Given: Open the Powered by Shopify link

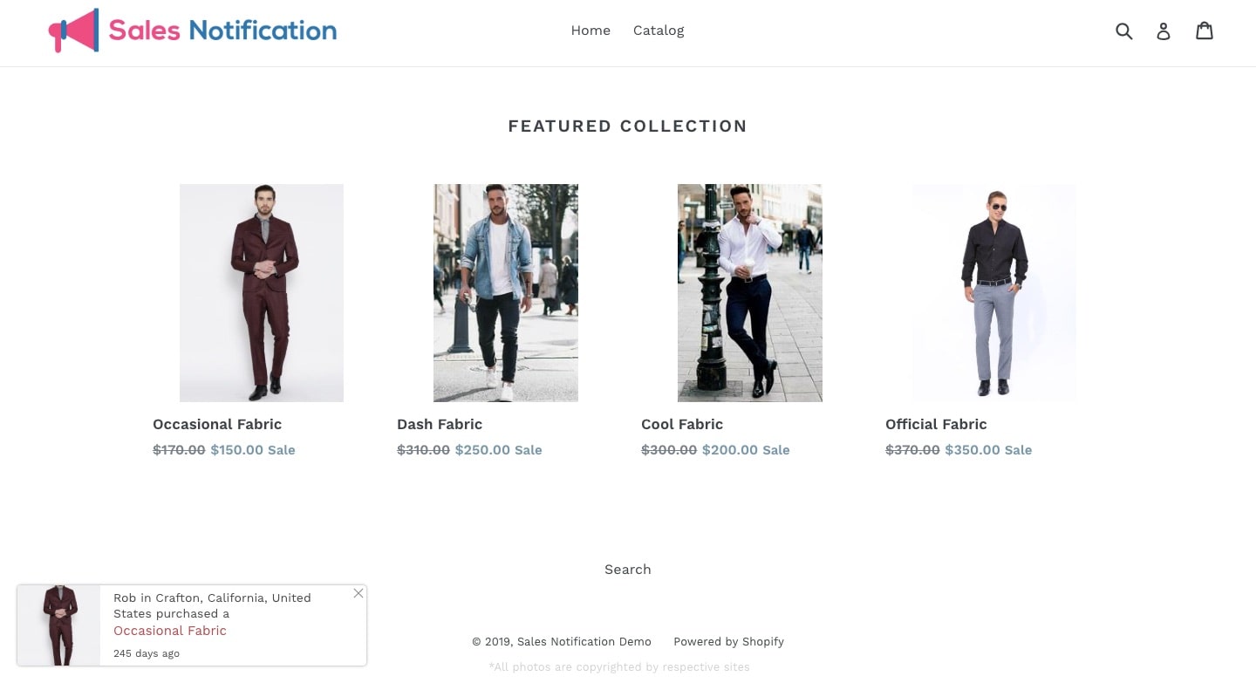Looking at the screenshot, I should [728, 642].
